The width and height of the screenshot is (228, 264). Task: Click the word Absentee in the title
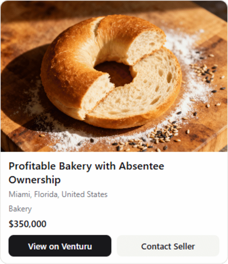(141, 166)
